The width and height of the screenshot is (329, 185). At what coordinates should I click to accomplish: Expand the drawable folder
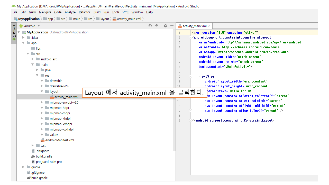(x=42, y=81)
